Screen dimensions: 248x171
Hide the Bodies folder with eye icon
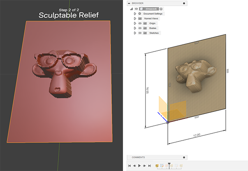140,28
